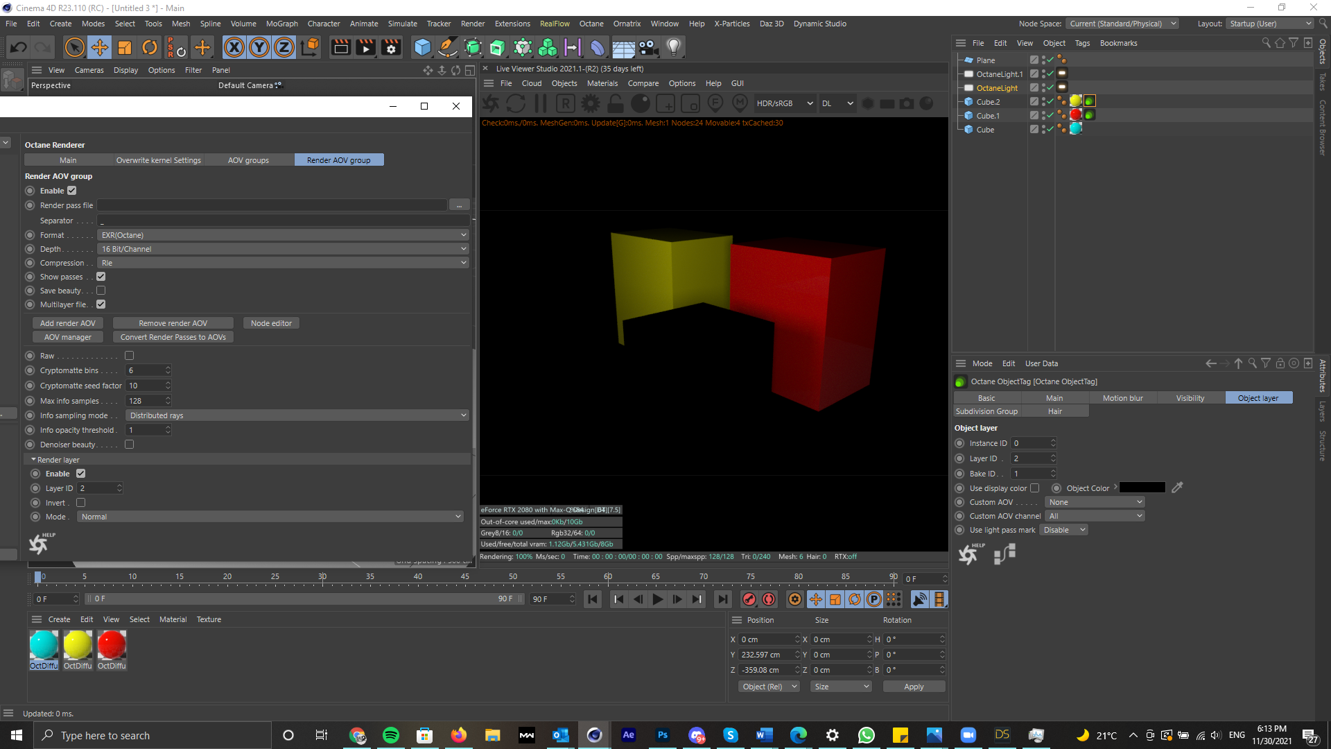The image size is (1331, 749).
Task: Click Add render AOV button
Action: pos(68,323)
